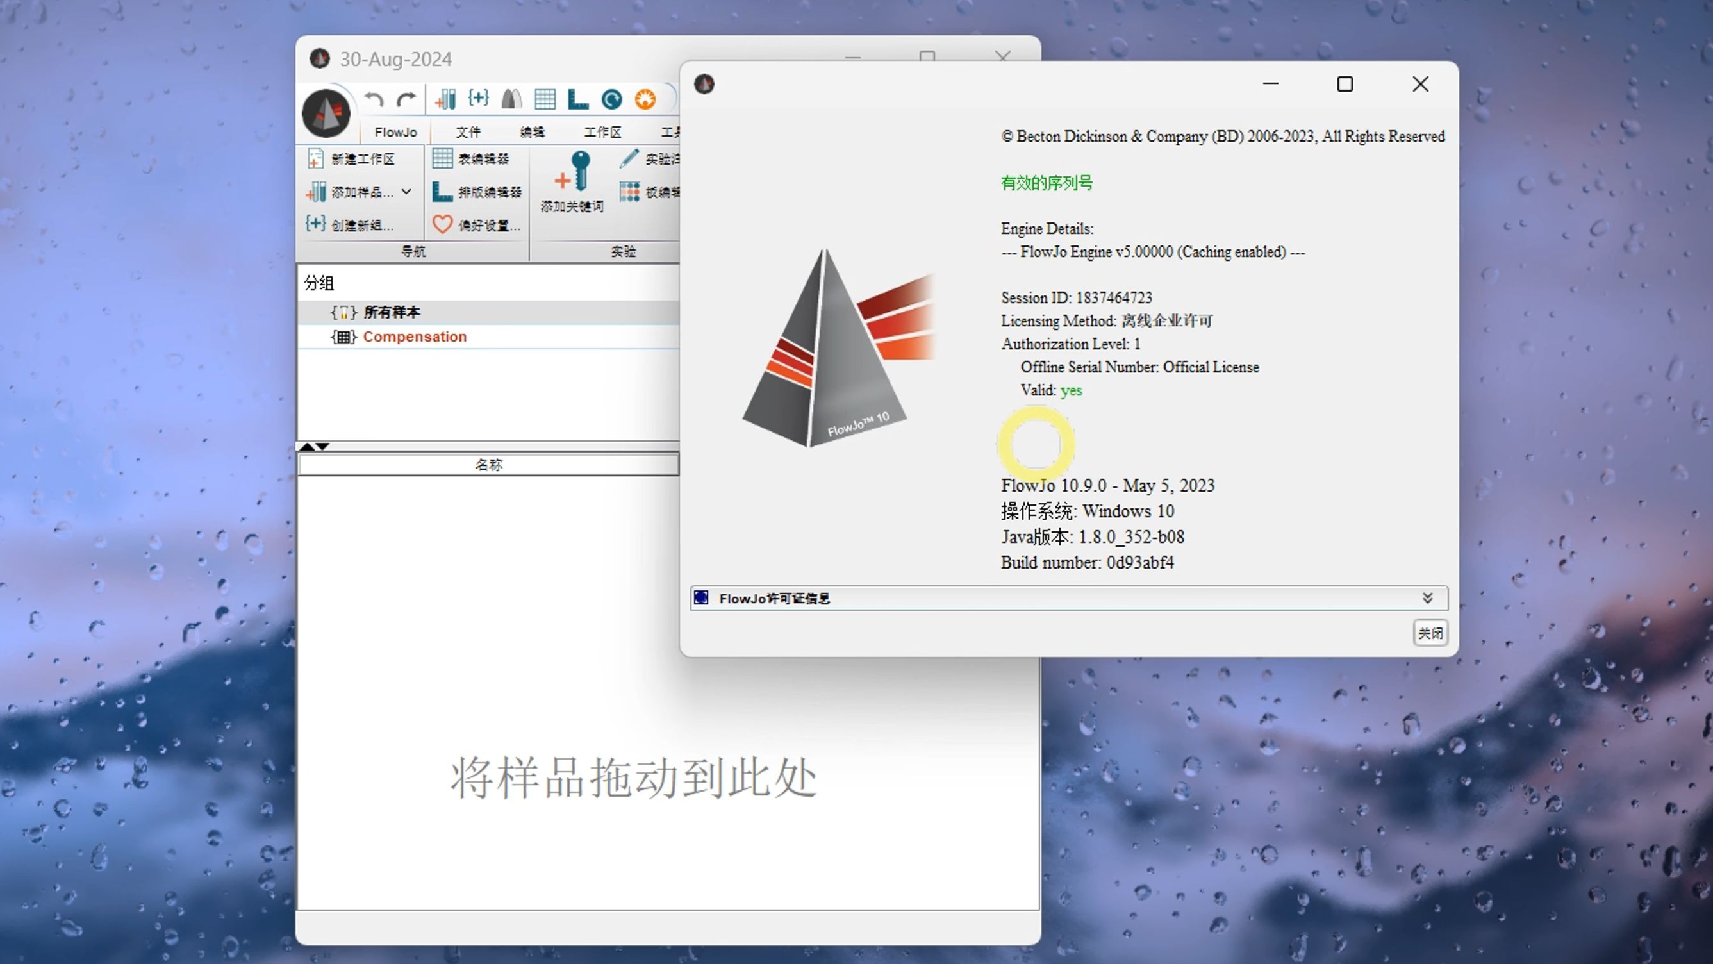Image resolution: width=1713 pixels, height=964 pixels.
Task: Select the Compensation group
Action: point(414,337)
